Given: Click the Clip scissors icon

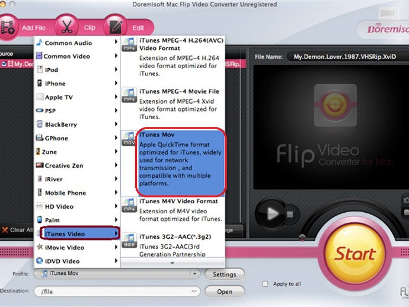Looking at the screenshot, I should 67,27.
